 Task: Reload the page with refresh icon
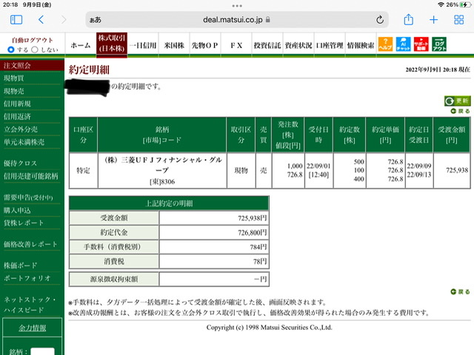coord(380,20)
